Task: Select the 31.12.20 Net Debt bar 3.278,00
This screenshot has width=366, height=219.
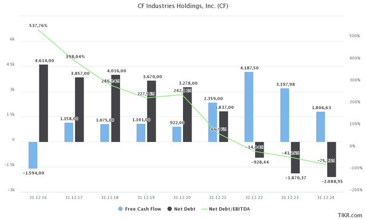Action: click(x=187, y=114)
